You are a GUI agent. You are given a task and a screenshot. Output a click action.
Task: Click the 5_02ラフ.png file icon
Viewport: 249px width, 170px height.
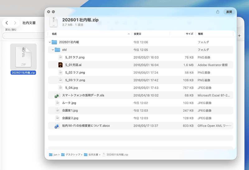pyautogui.click(x=60, y=72)
